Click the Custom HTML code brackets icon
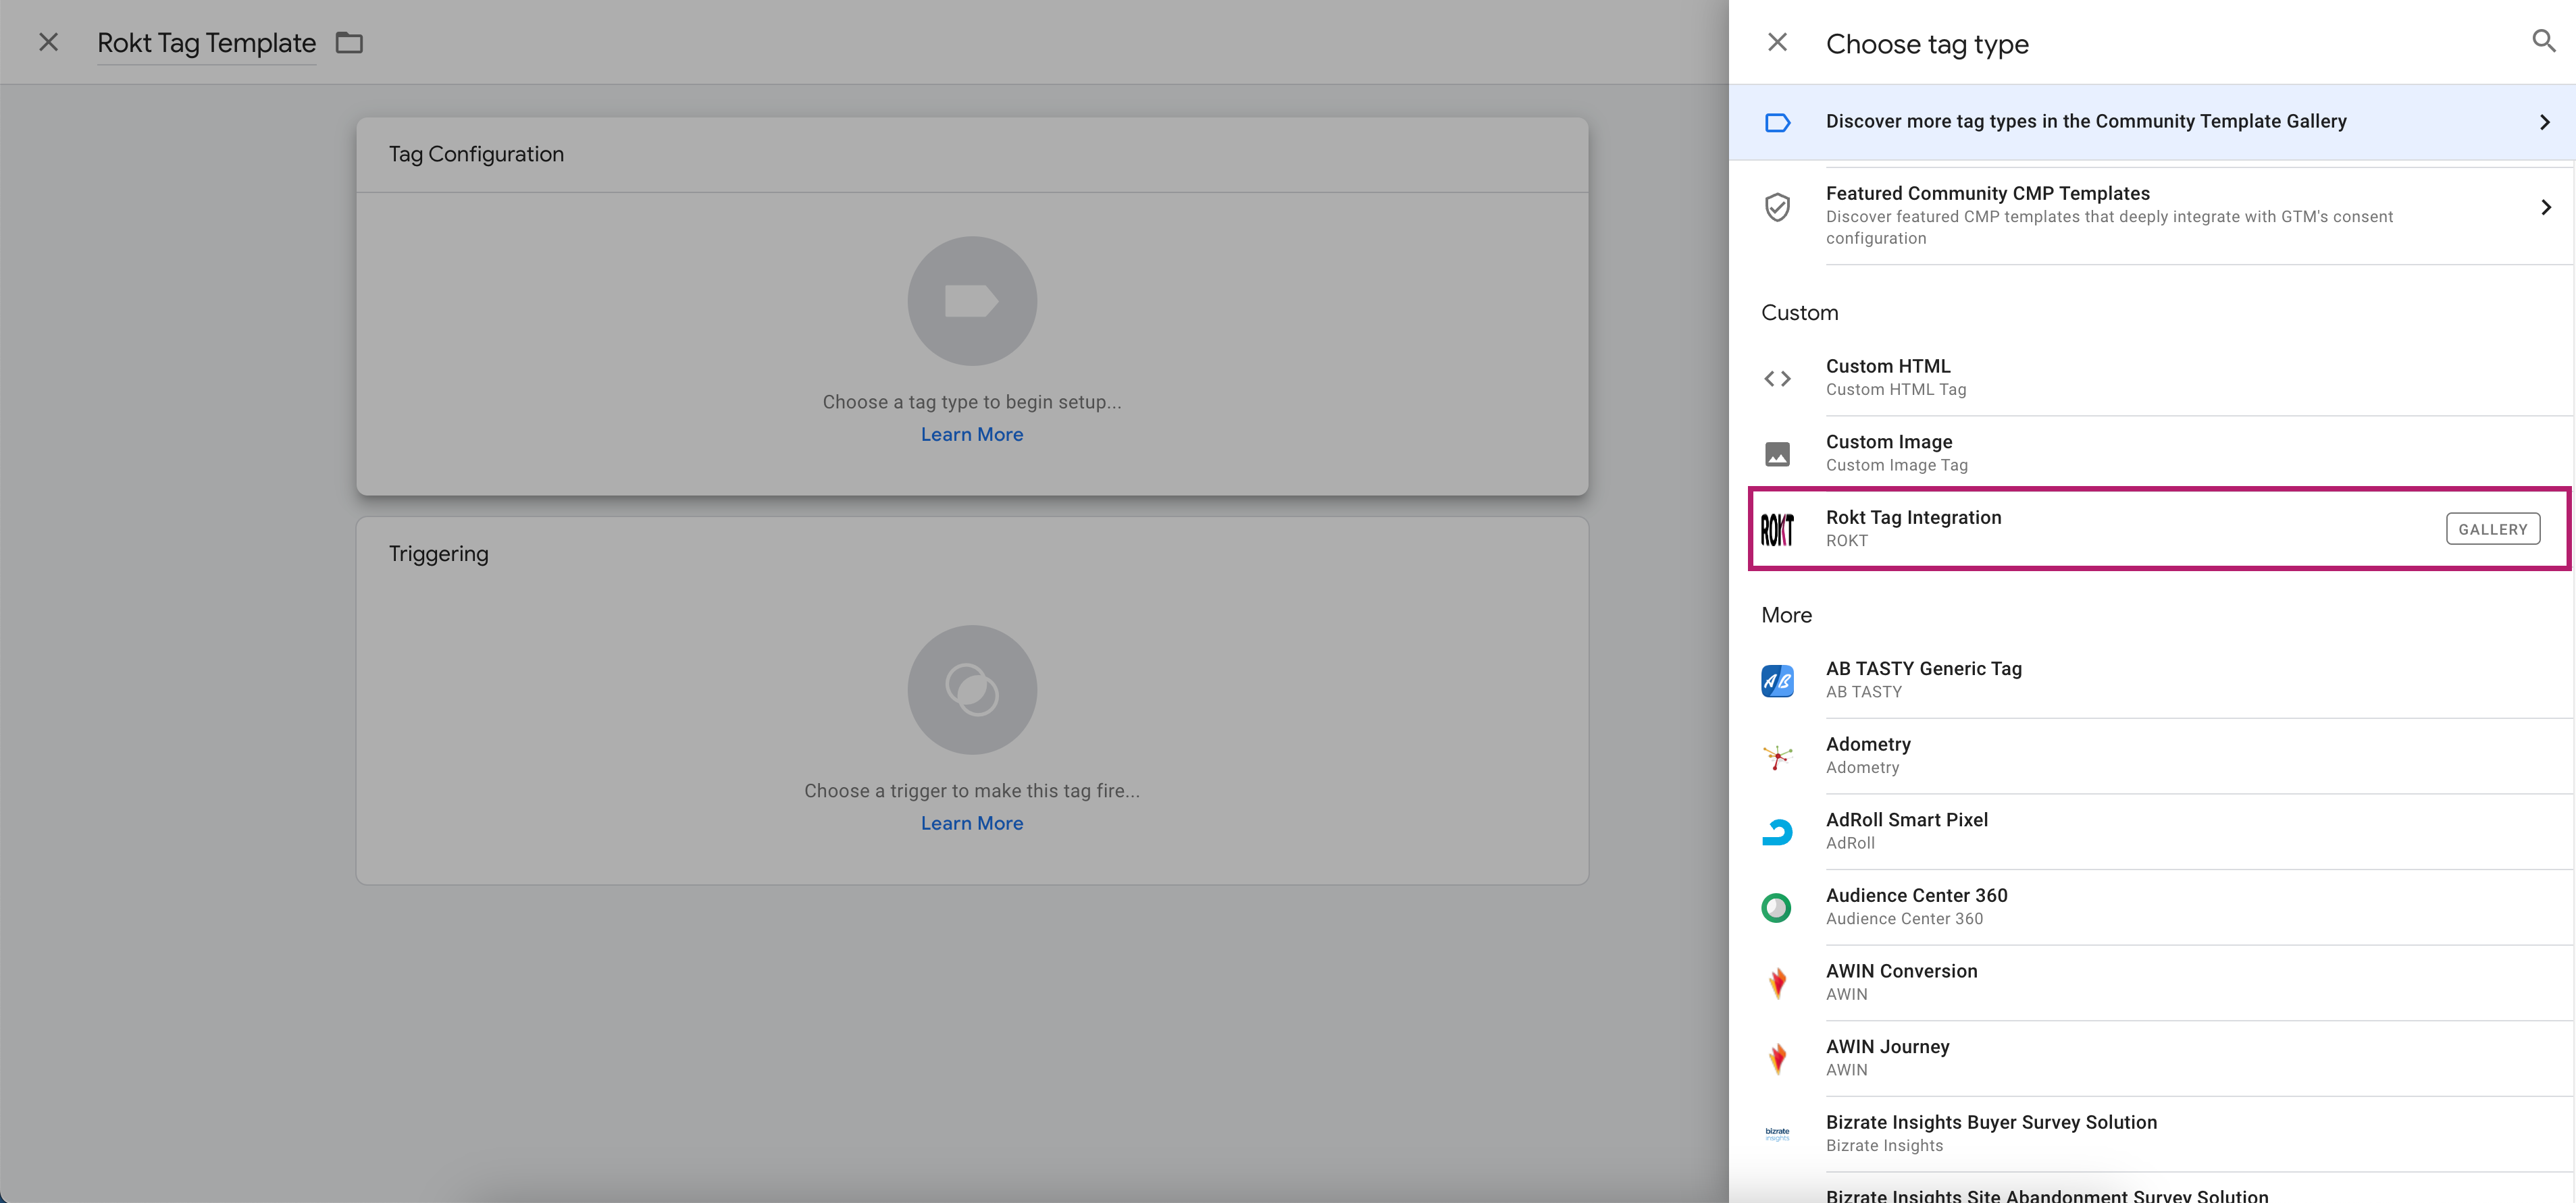The height and width of the screenshot is (1203, 2576). (1777, 377)
